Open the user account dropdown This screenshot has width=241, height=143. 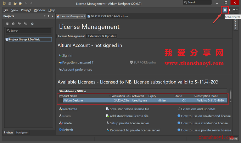click(235, 10)
